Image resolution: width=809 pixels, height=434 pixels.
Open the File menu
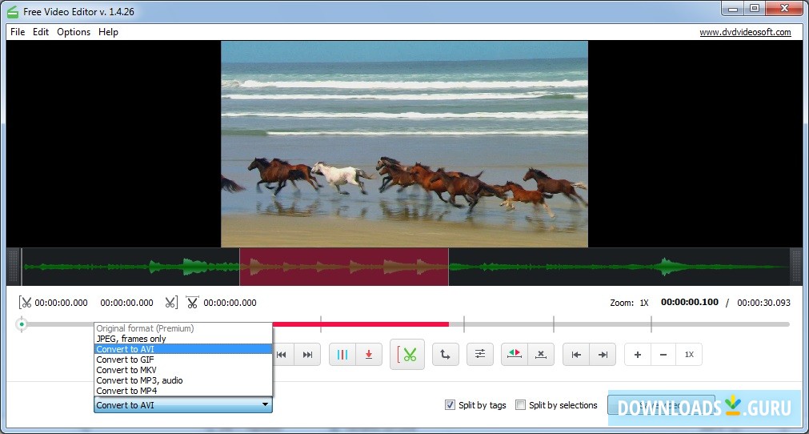click(x=18, y=32)
